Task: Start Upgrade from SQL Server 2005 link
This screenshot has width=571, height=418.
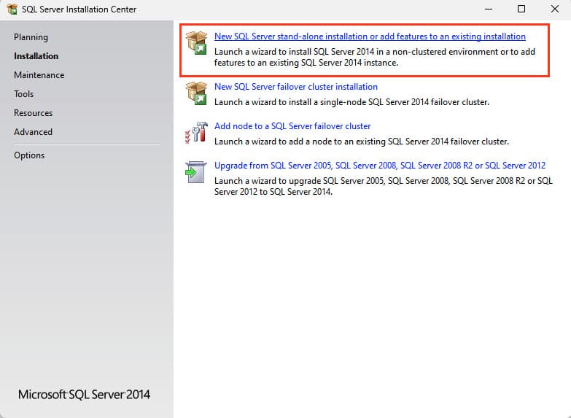Action: [x=380, y=166]
